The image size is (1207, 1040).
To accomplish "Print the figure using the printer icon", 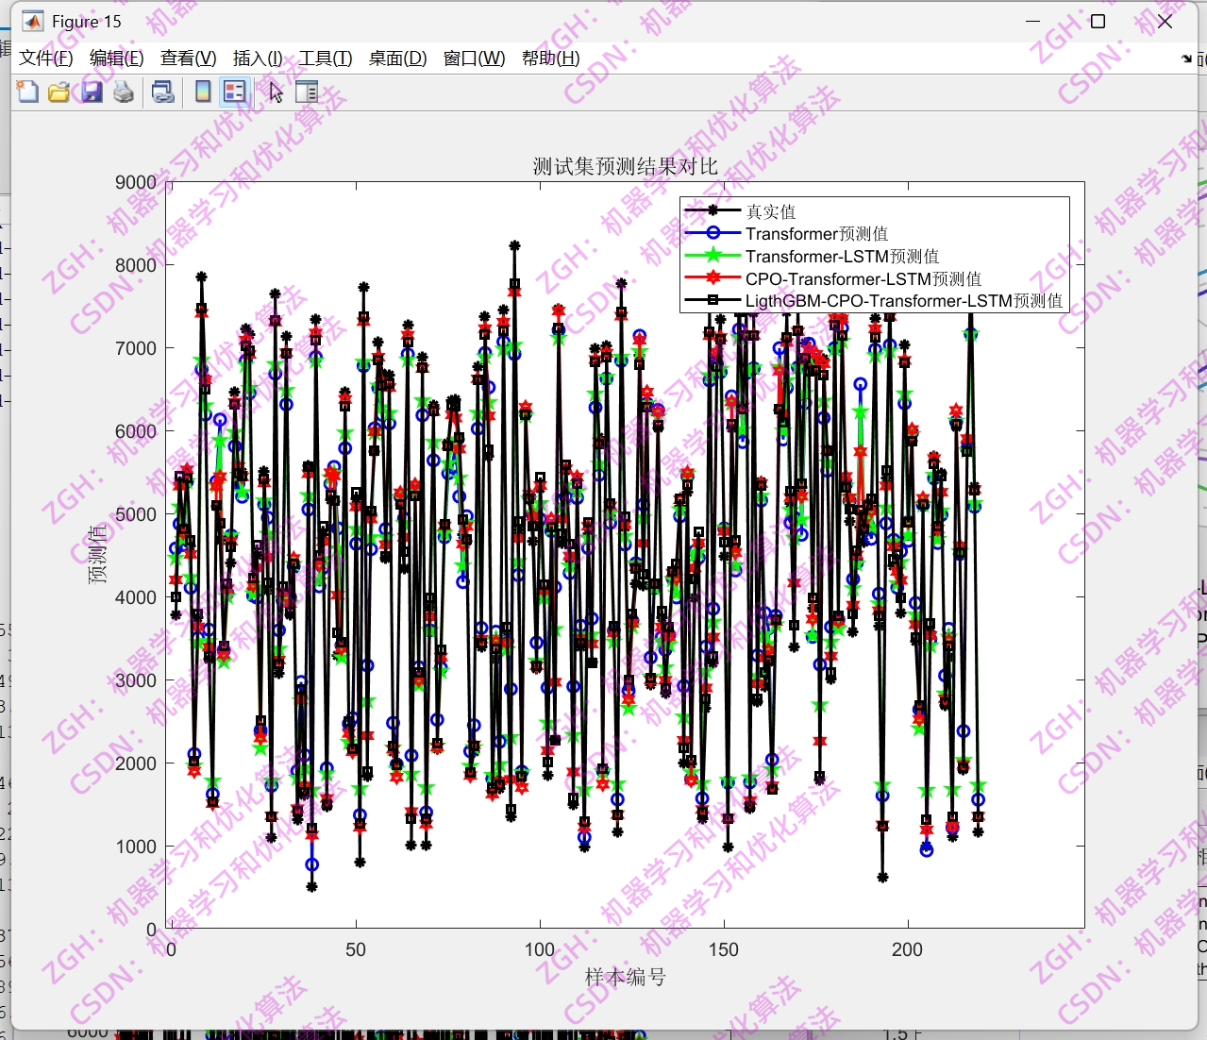I will tap(123, 92).
